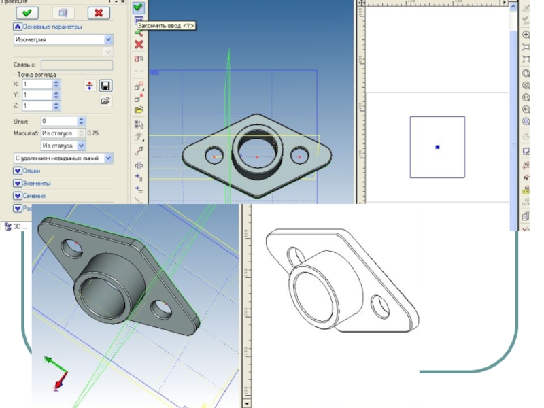This screenshot has width=544, height=408.
Task: Click the save viewpoint floppy disk icon
Action: click(x=105, y=86)
